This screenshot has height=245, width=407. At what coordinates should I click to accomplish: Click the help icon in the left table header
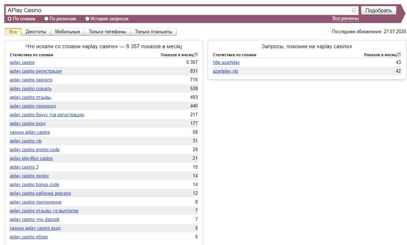tap(196, 54)
